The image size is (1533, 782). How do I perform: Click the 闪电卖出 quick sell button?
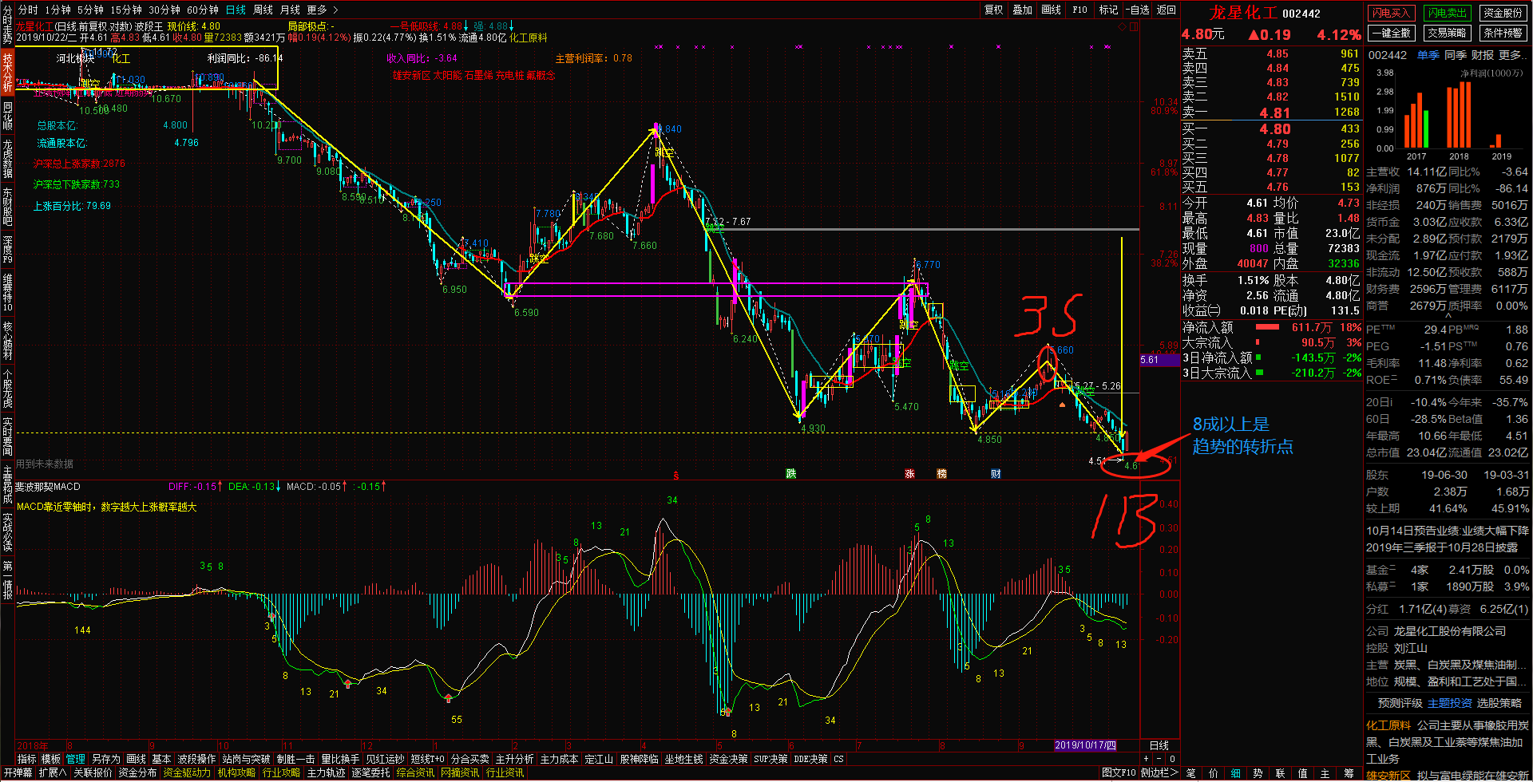click(x=1448, y=13)
